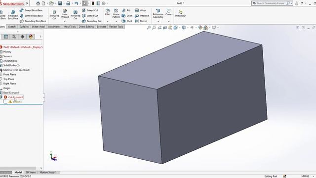
Task: Select Boss-Extrude1 feature
Action: coord(11,92)
